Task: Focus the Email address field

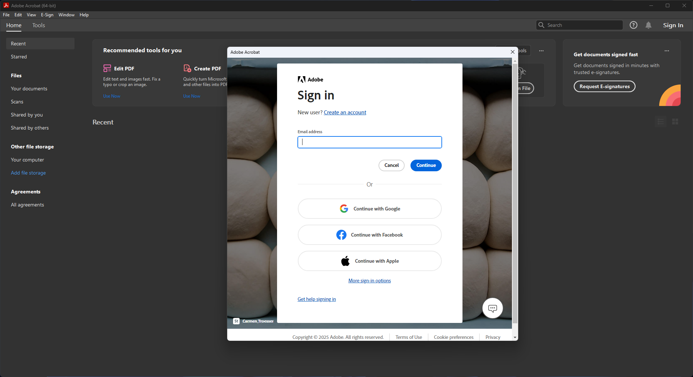Action: 370,142
